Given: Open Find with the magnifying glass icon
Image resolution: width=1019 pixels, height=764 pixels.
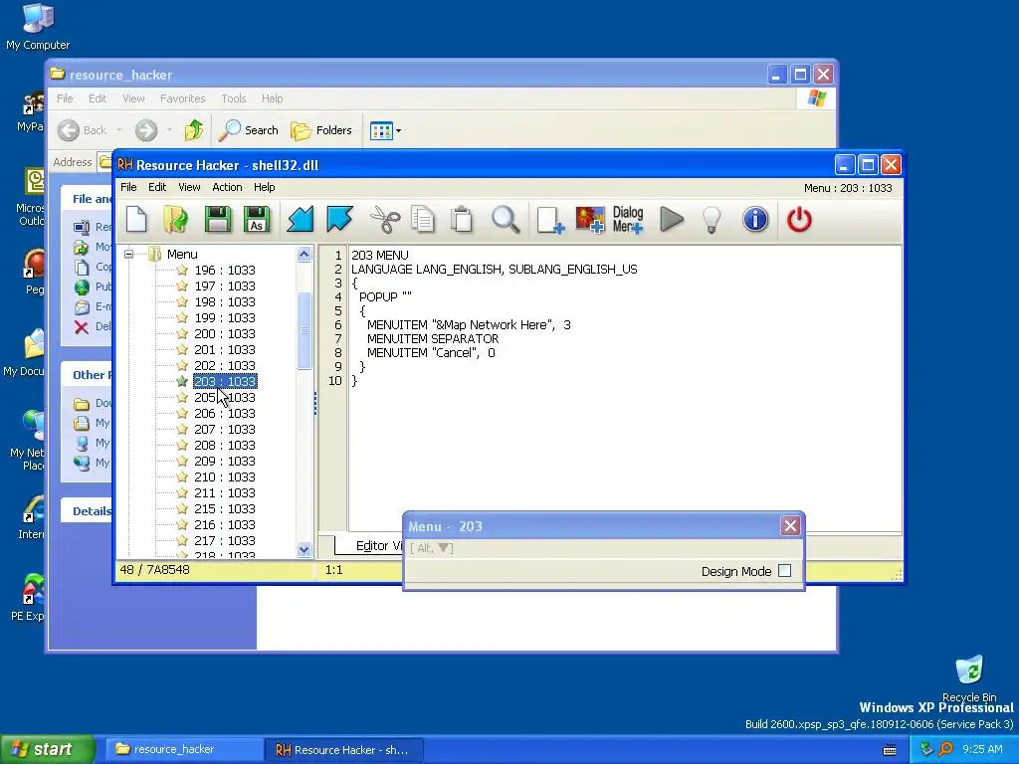Looking at the screenshot, I should click(x=505, y=220).
